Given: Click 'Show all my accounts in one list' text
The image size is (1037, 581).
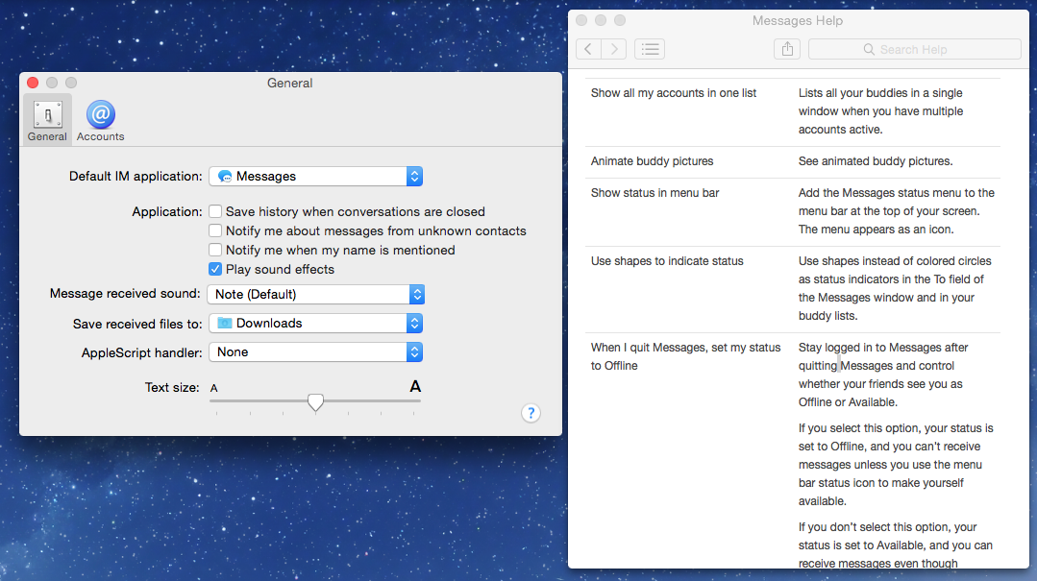Looking at the screenshot, I should (674, 93).
